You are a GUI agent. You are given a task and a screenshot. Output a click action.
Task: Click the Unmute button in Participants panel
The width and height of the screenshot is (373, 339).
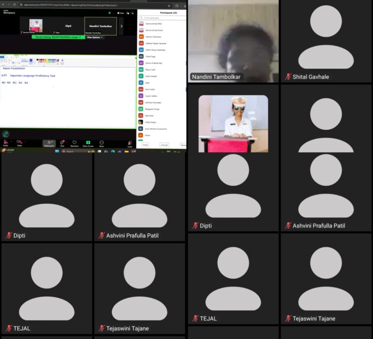click(164, 145)
